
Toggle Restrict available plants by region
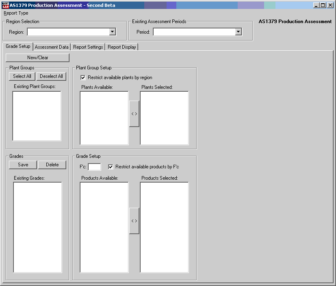(83, 77)
